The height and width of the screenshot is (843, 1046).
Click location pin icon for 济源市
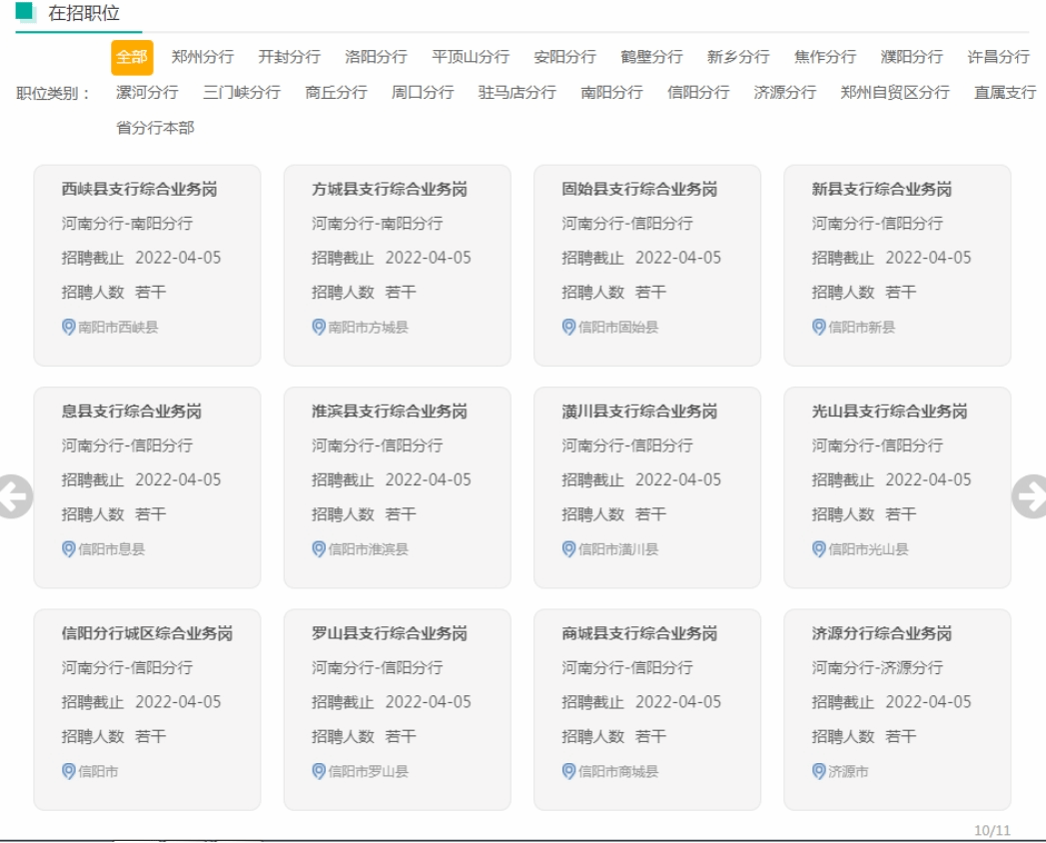point(818,771)
